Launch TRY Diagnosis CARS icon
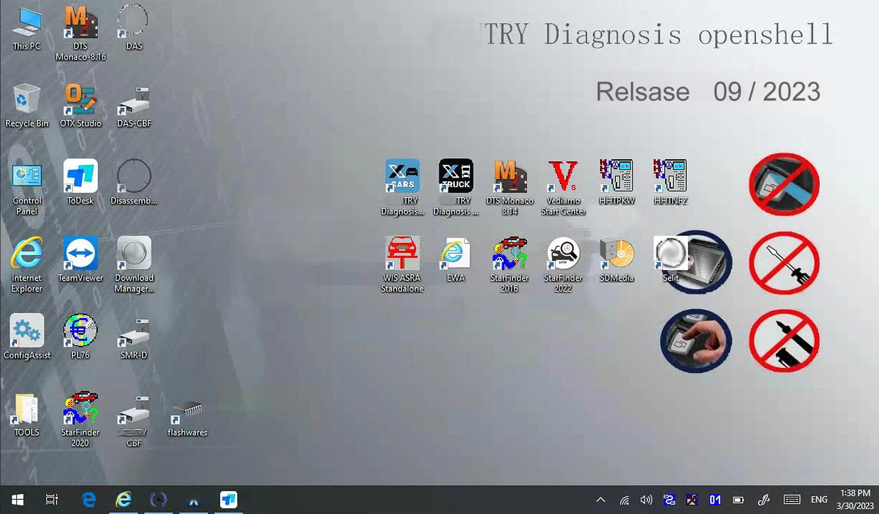The width and height of the screenshot is (879, 514). pyautogui.click(x=402, y=187)
